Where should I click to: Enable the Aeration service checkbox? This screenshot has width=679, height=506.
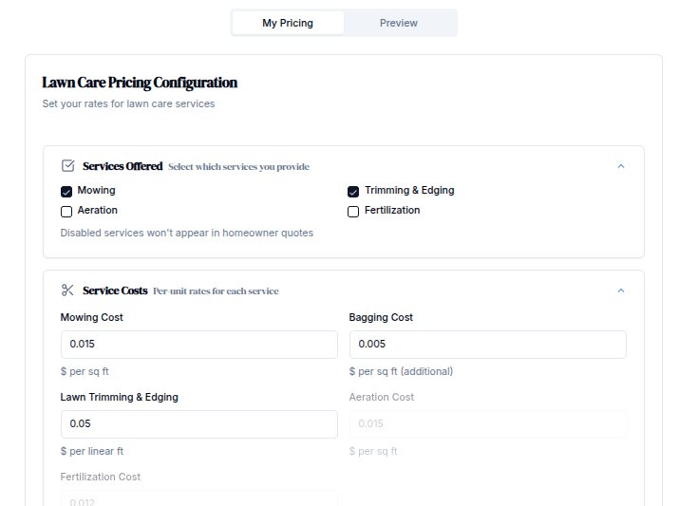point(66,212)
